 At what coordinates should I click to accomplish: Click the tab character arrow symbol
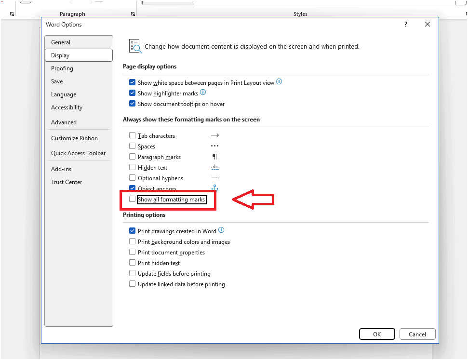(215, 135)
